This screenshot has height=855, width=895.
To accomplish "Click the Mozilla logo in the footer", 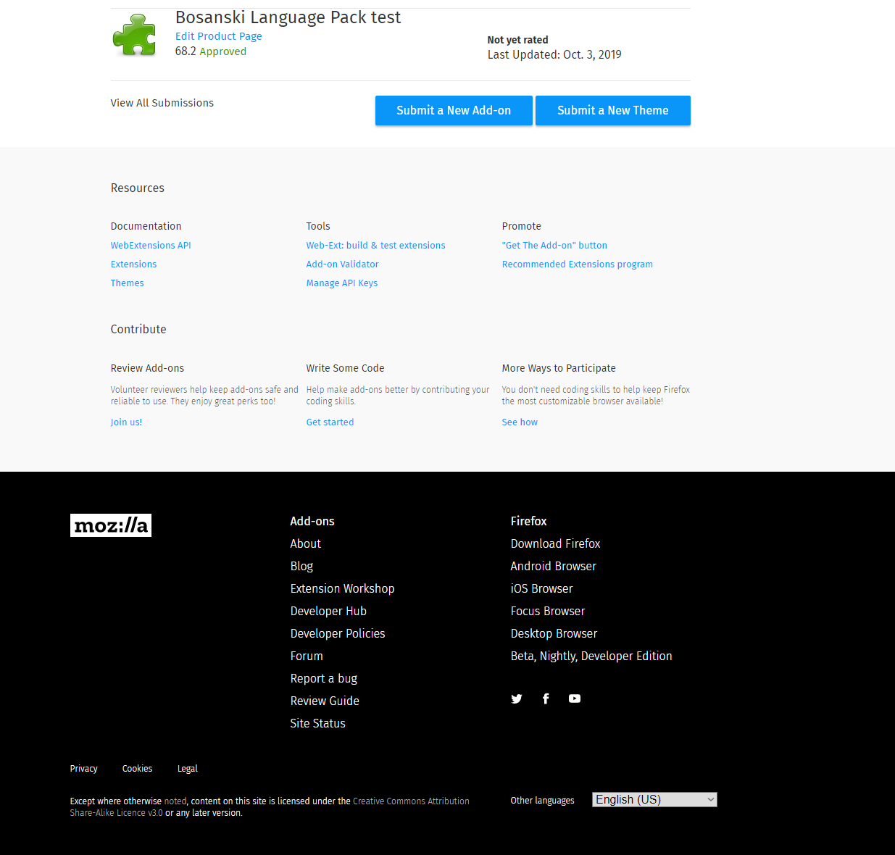I will coord(110,525).
